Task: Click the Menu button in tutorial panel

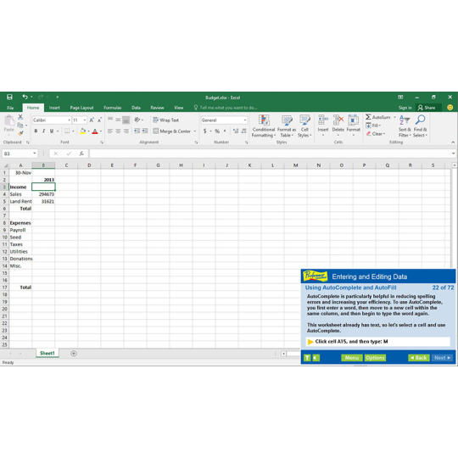Action: click(352, 358)
